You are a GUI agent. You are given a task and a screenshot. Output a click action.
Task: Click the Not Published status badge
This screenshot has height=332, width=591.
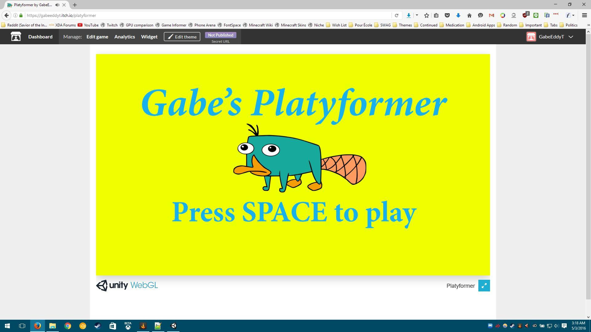coord(220,35)
